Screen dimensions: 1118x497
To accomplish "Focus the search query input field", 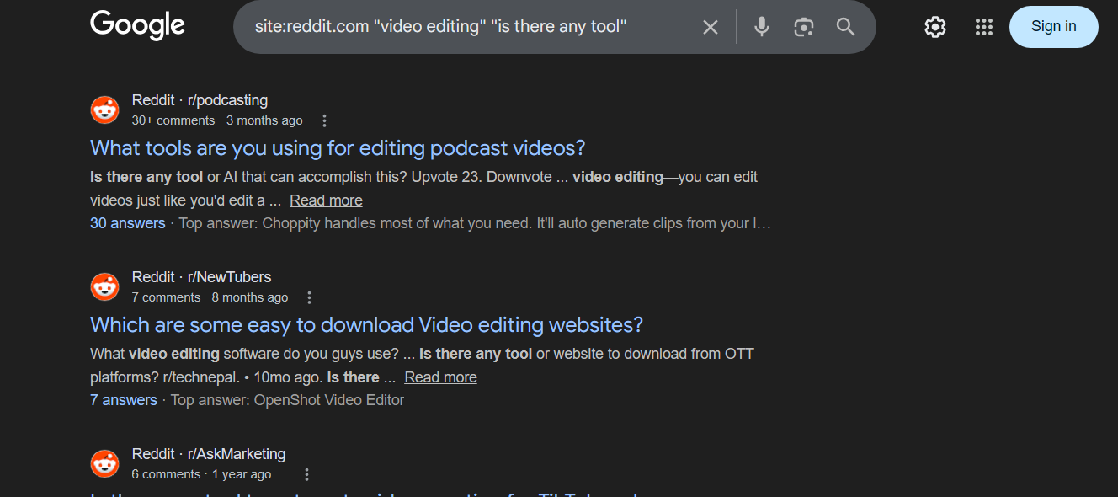I will (x=471, y=27).
